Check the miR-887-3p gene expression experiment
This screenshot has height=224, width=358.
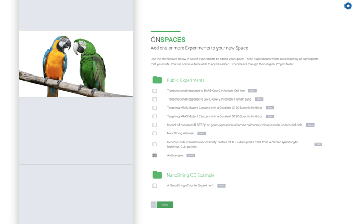(x=155, y=125)
